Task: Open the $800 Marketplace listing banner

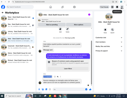Action: coord(65,20)
